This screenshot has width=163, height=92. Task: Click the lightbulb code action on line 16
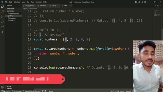pyautogui.click(x=35, y=33)
